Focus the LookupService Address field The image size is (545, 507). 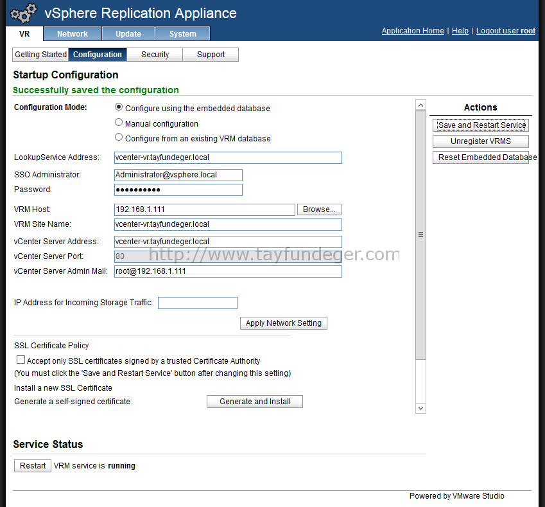click(228, 157)
